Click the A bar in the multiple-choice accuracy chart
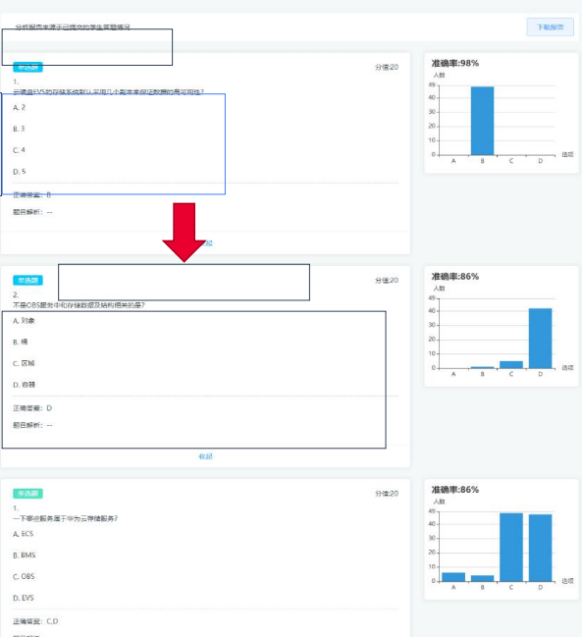582x637 pixels. [x=453, y=577]
